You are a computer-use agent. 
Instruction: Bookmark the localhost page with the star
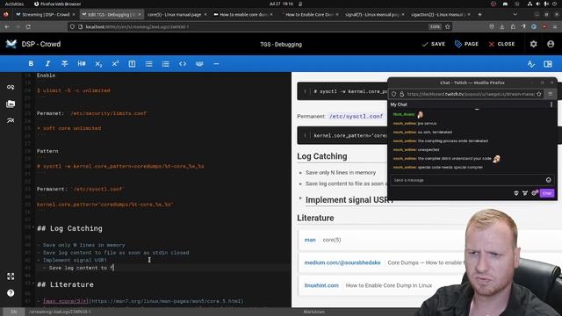(x=447, y=26)
